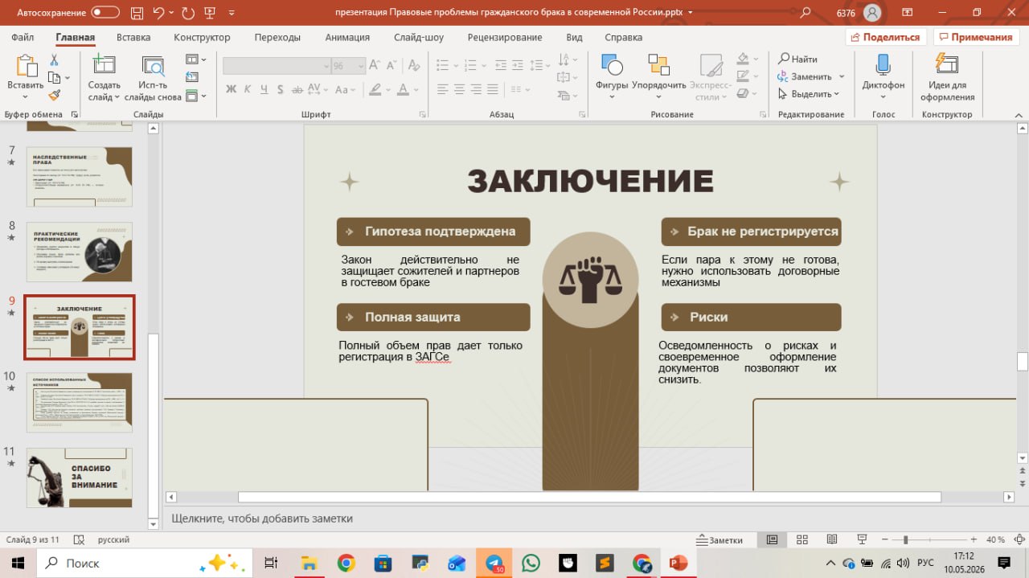
Task: Click the Undo arrow icon
Action: tap(159, 13)
